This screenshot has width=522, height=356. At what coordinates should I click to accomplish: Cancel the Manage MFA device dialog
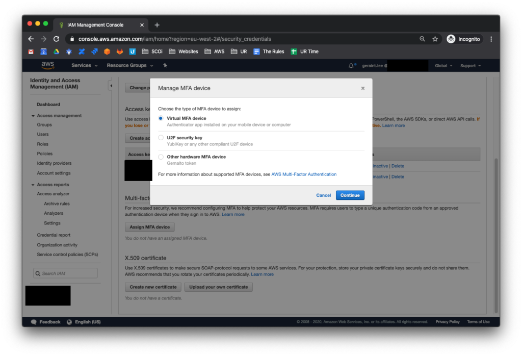tap(323, 195)
